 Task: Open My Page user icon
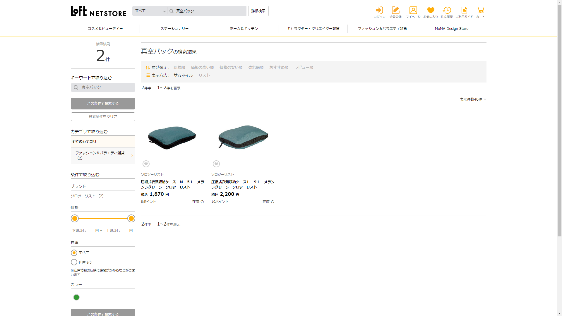coord(413,11)
